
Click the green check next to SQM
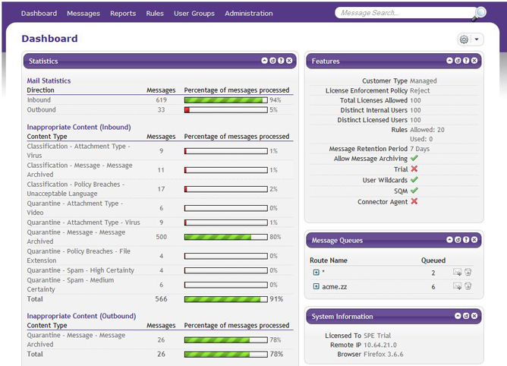414,191
